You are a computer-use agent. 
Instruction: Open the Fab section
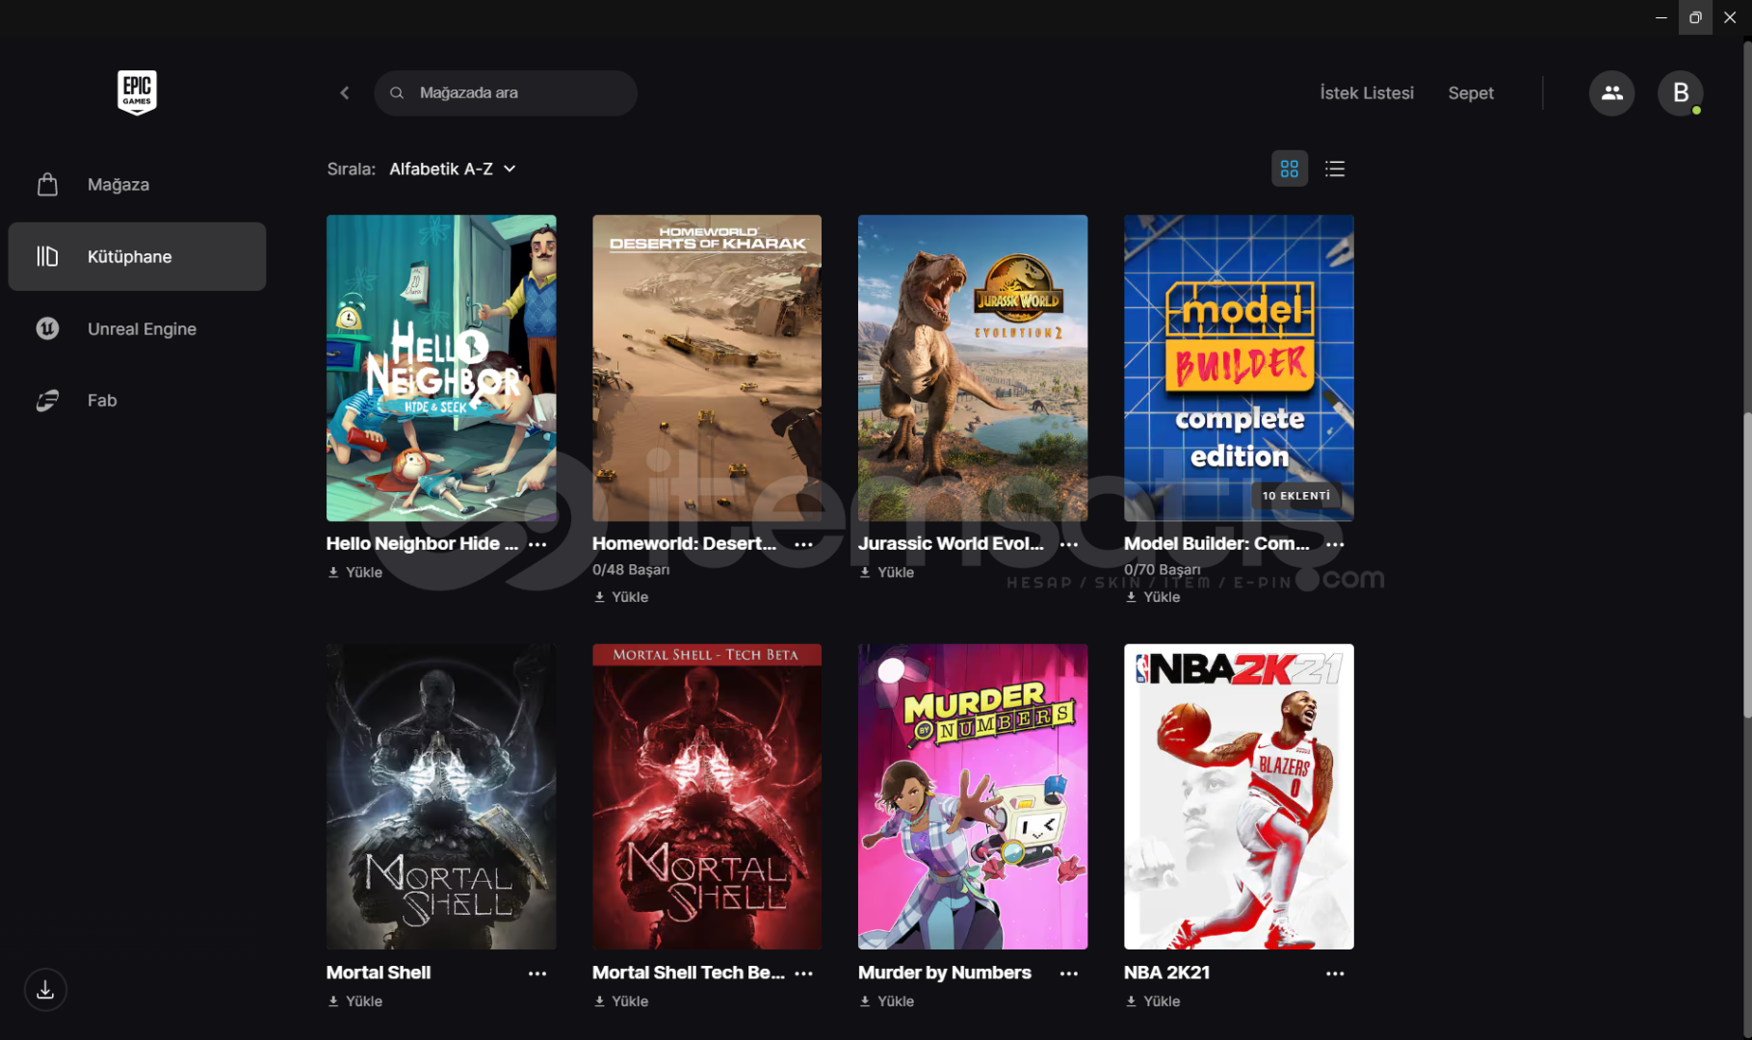tap(137, 401)
